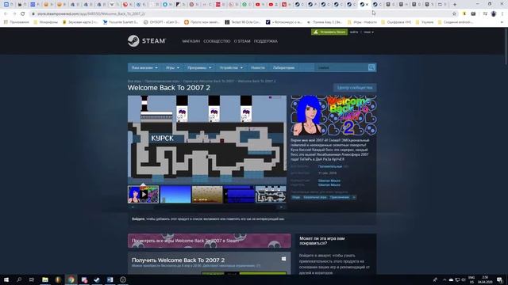Click the first breadcrumb link above the title

pos(134,81)
